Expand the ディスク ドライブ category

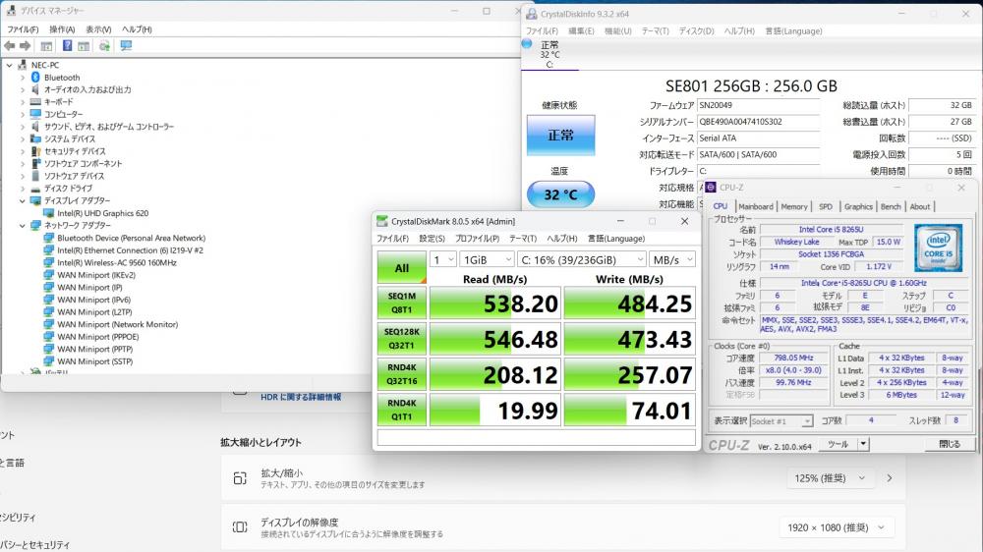23,189
